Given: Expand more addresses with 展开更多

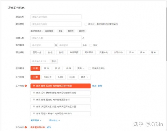Looking at the screenshot, I should point(36,120).
